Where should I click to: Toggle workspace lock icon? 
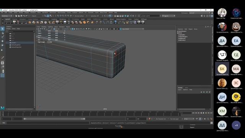pos(212,13)
